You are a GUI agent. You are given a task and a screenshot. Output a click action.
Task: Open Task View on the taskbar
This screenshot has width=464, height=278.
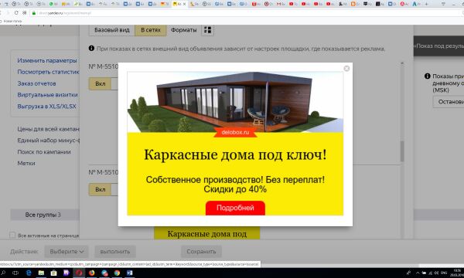(x=15, y=273)
